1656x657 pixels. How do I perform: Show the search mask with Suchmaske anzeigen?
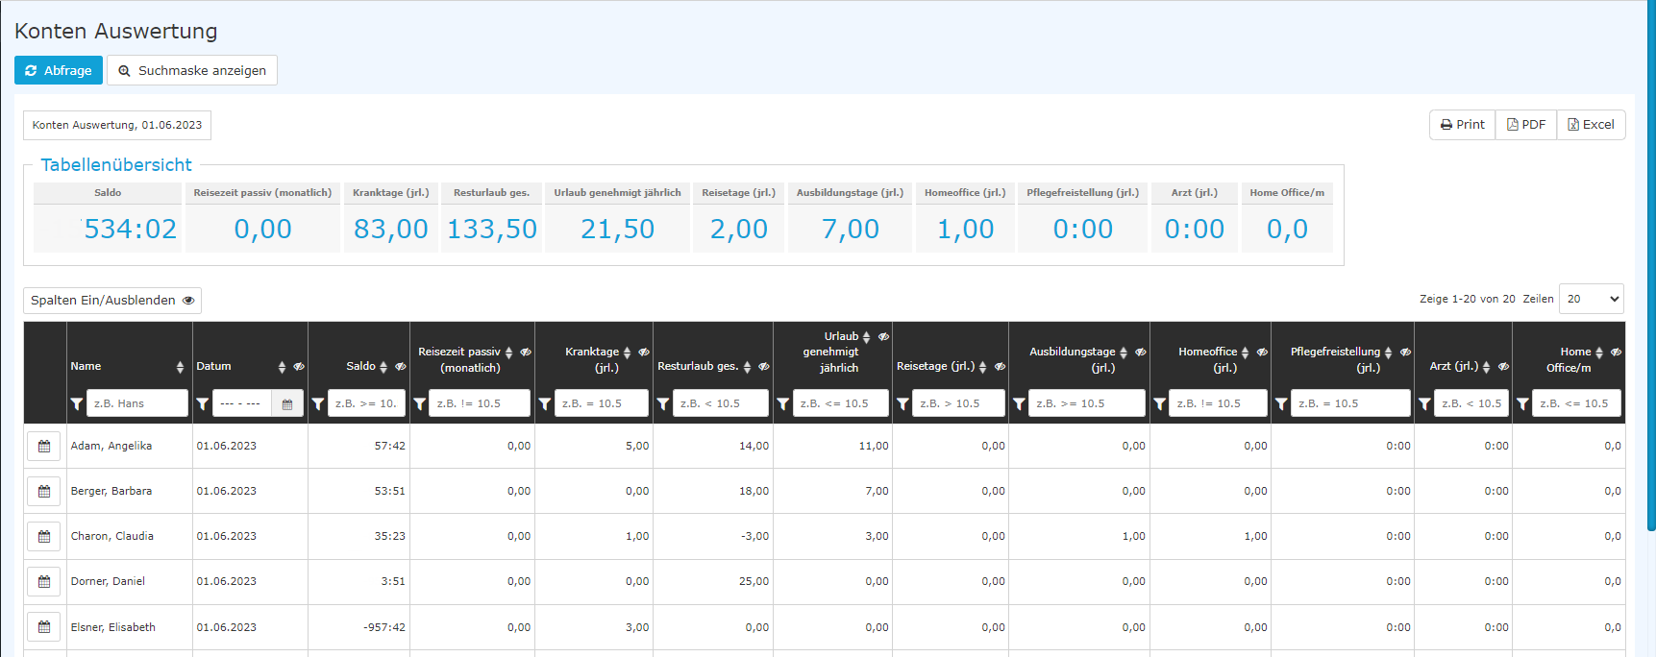coord(192,70)
